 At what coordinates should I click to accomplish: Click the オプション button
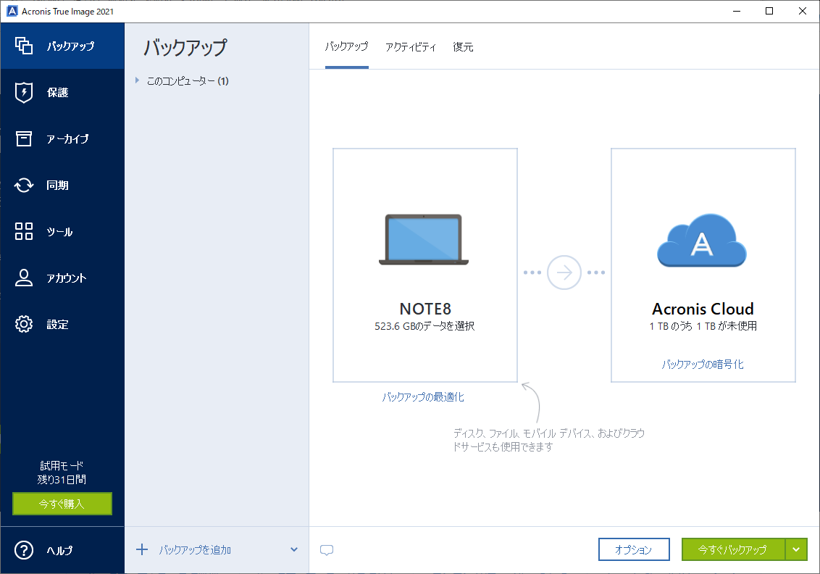(634, 549)
